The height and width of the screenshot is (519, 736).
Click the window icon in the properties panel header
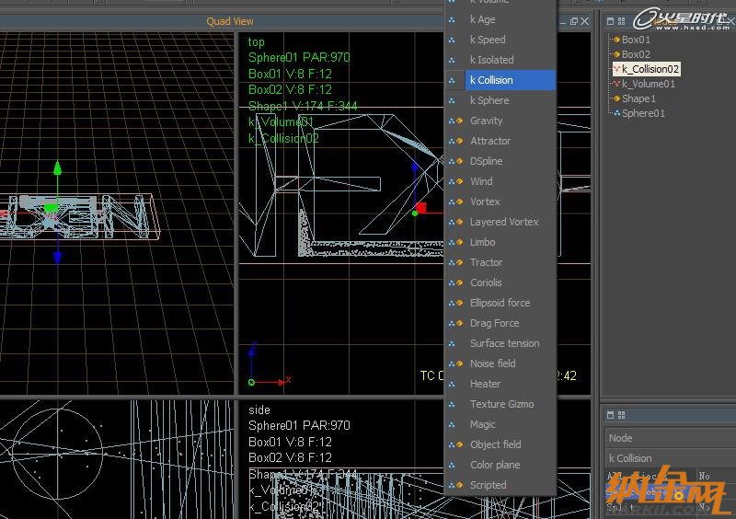(609, 415)
